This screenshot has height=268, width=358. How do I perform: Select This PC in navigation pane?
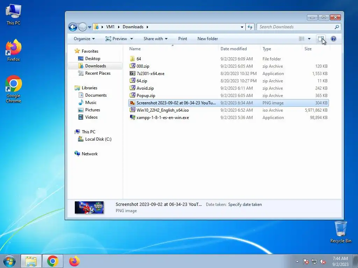88,132
